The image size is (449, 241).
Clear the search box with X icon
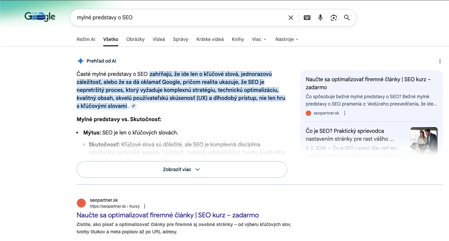click(x=291, y=18)
